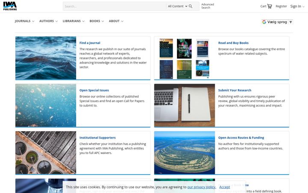Click the book covers image

pyautogui.click(x=184, y=58)
